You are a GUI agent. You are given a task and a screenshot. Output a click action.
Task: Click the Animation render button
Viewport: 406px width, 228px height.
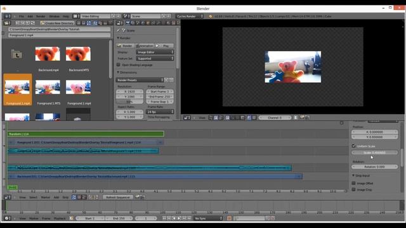pyautogui.click(x=145, y=46)
